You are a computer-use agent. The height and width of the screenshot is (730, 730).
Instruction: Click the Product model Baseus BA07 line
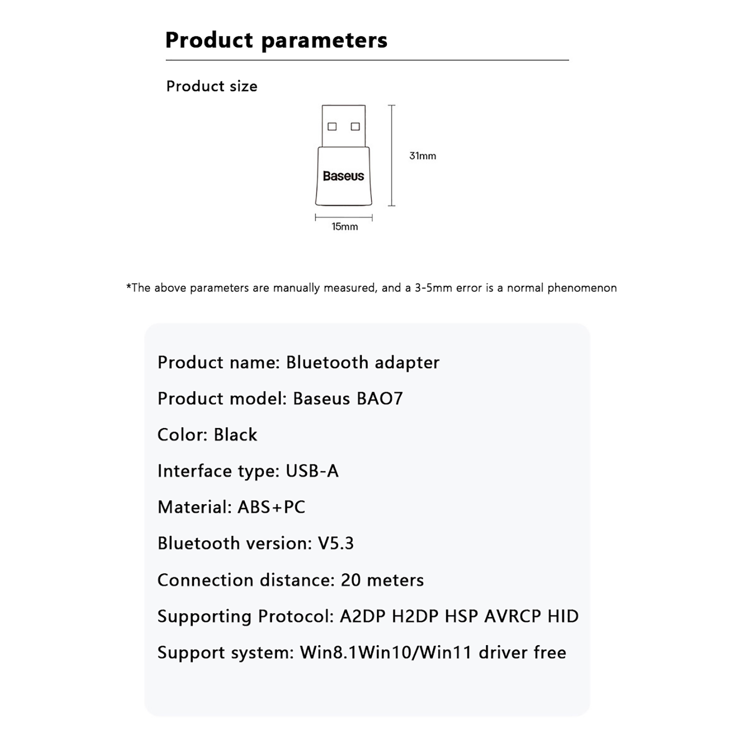click(x=280, y=398)
